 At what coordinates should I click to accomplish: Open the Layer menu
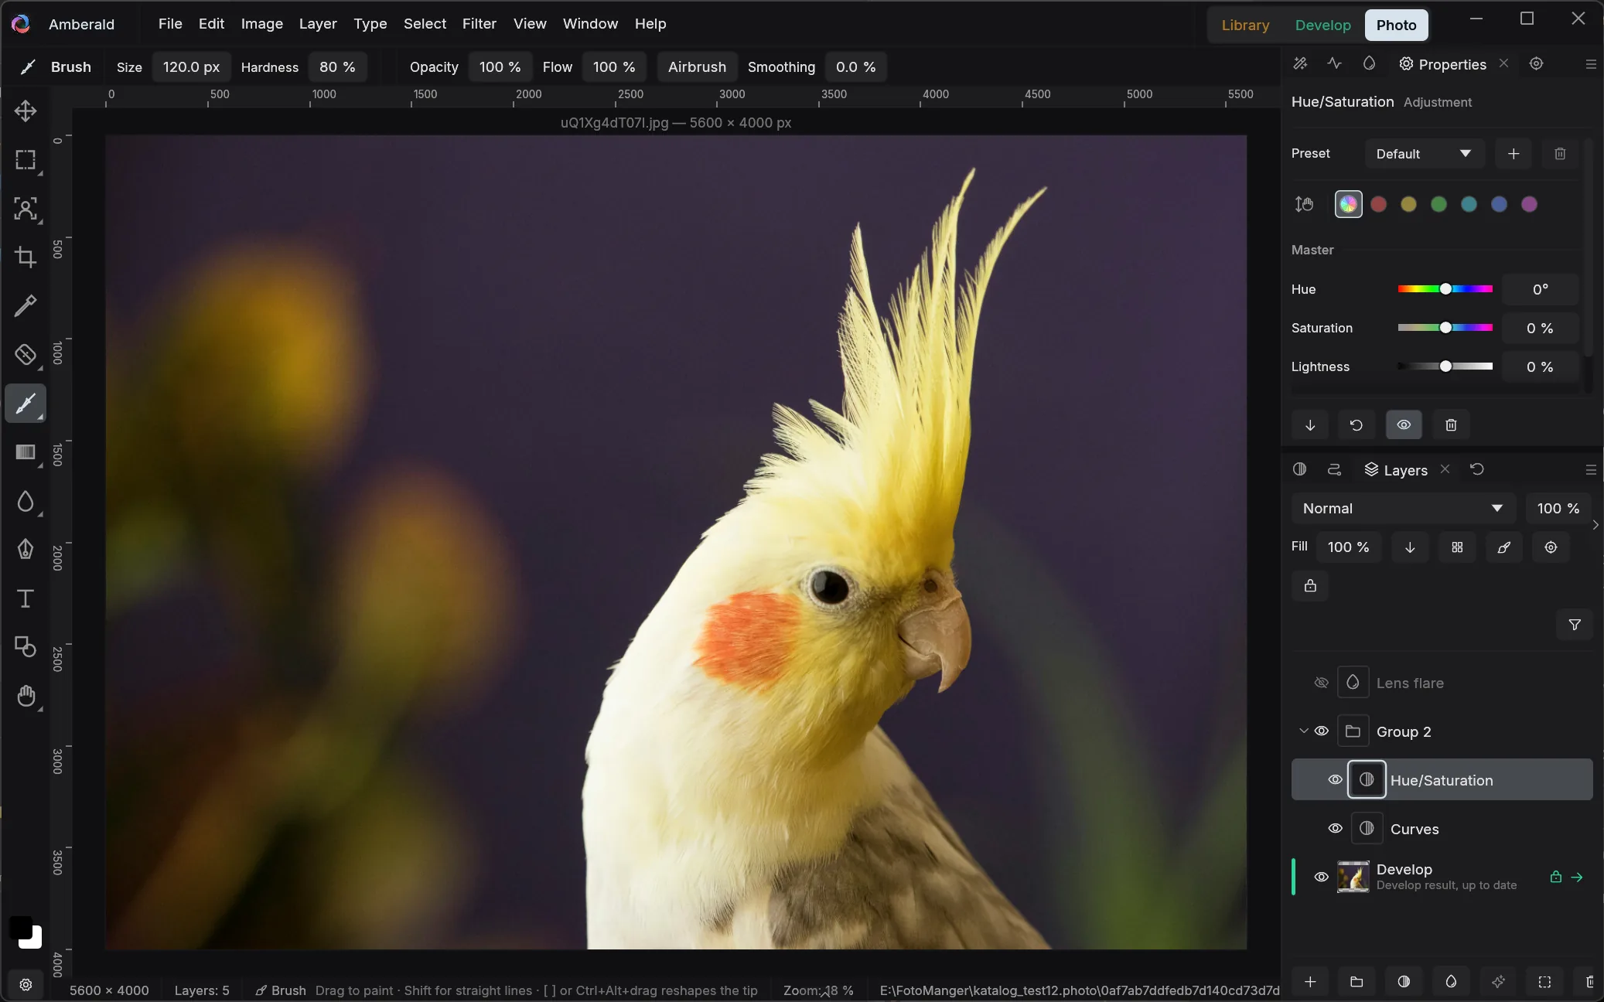318,24
